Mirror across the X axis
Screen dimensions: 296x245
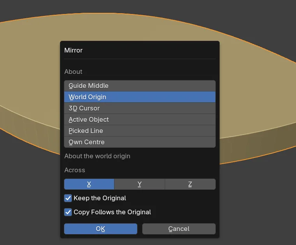coord(89,184)
